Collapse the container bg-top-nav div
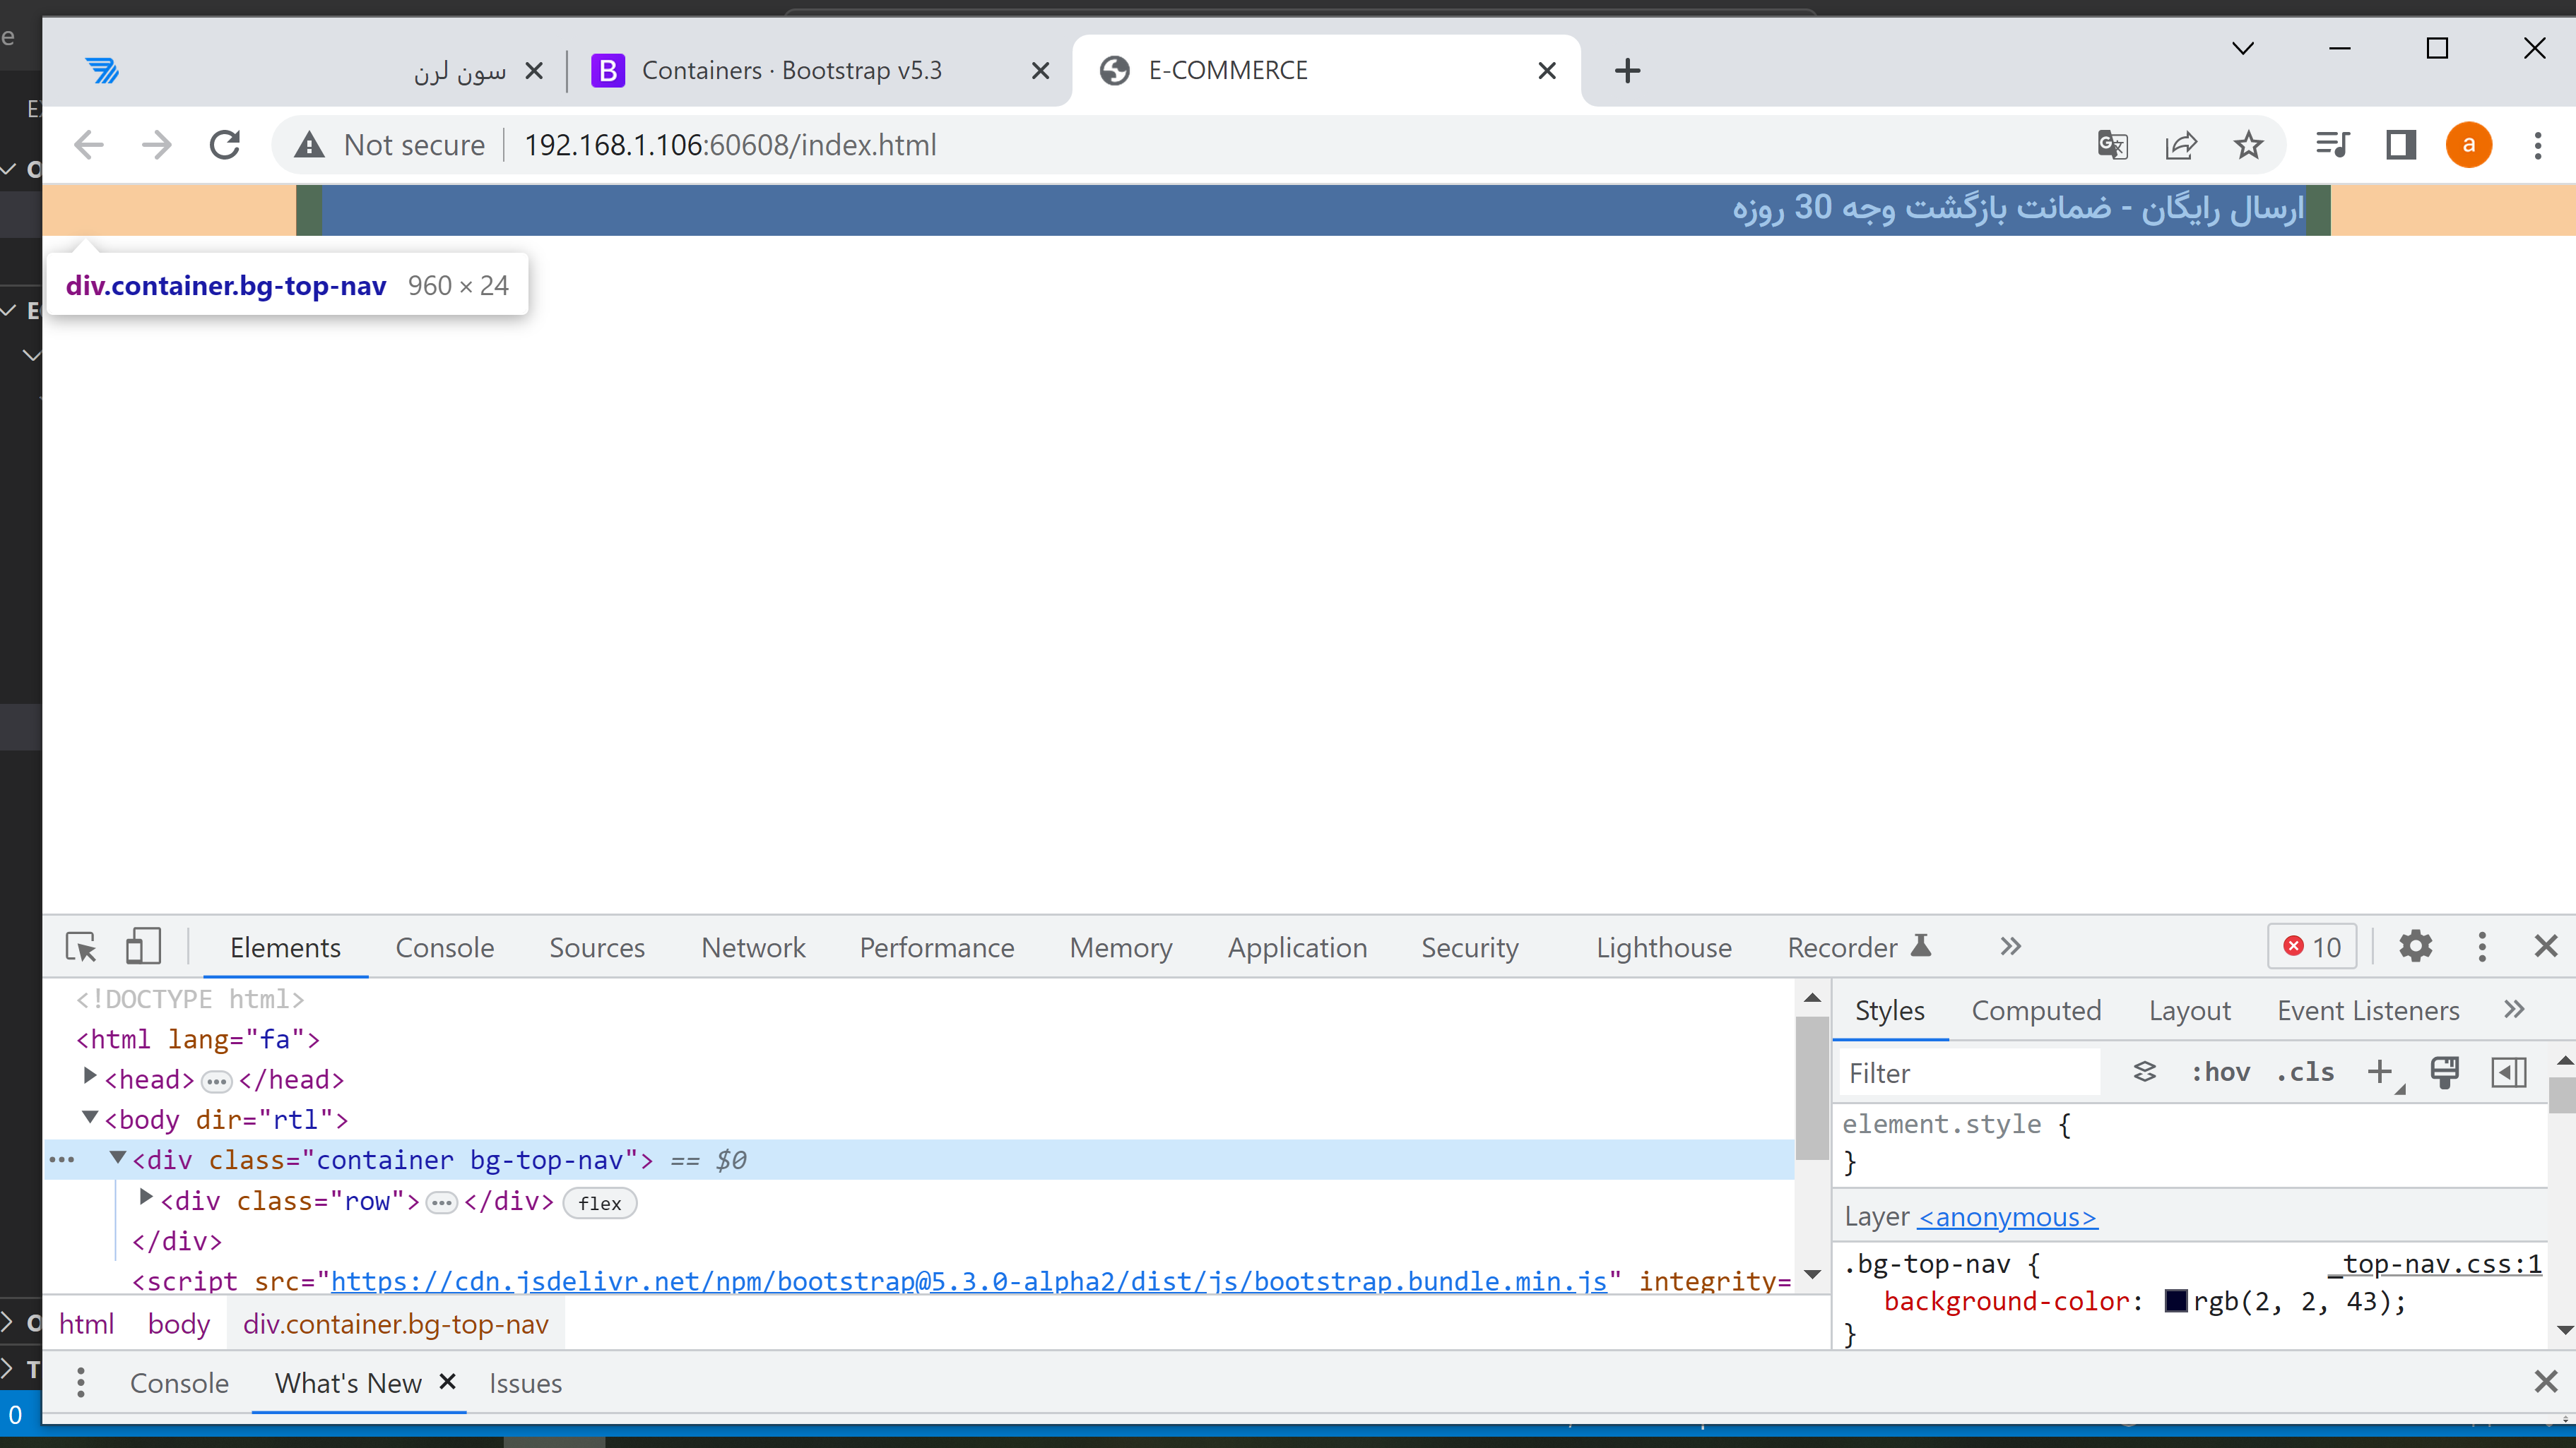 point(117,1157)
